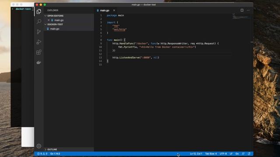The height and width of the screenshot is (157, 280).
Task: Close the main.go editor tab
Action: [x=114, y=10]
